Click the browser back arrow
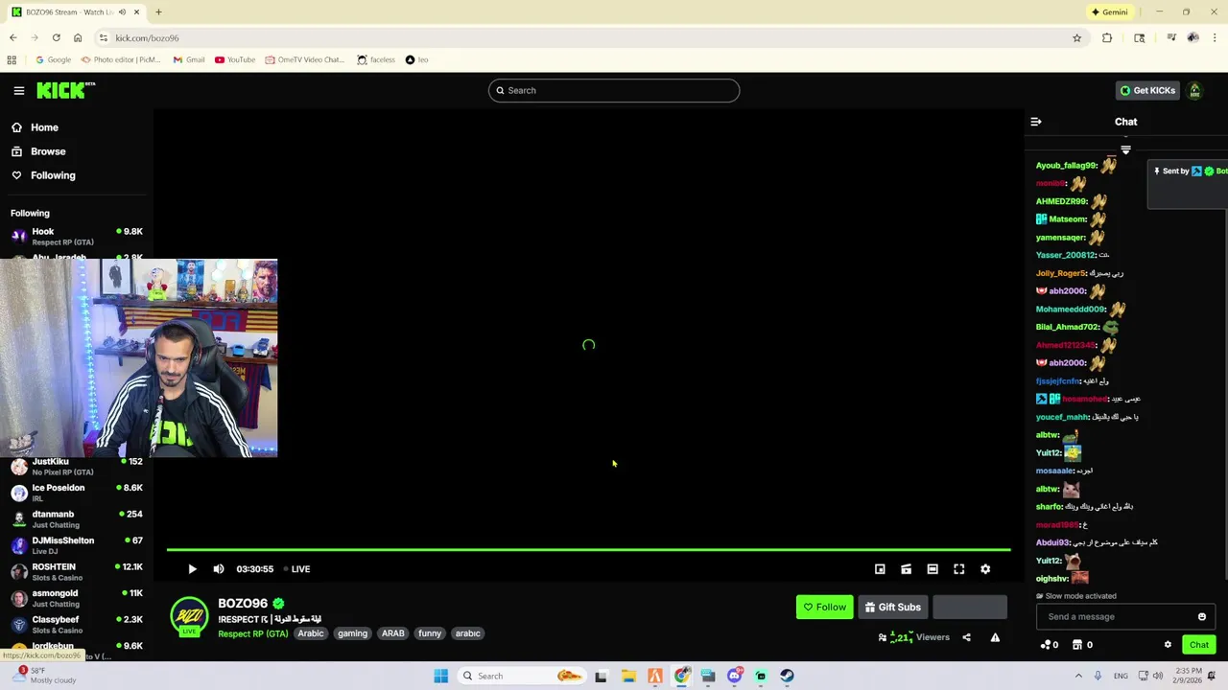This screenshot has width=1228, height=690. pyautogui.click(x=13, y=38)
